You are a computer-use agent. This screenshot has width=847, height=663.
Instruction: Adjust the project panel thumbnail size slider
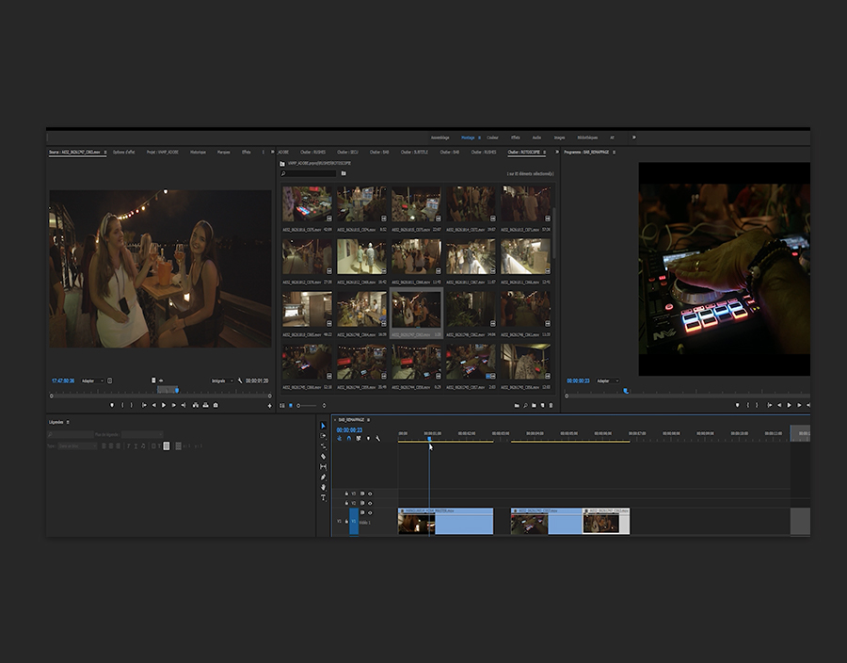pyautogui.click(x=305, y=405)
